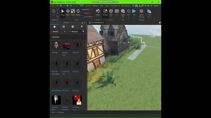Click the Load SCP-106 name link
Screen dimensions: 211x118
(x=66, y=73)
